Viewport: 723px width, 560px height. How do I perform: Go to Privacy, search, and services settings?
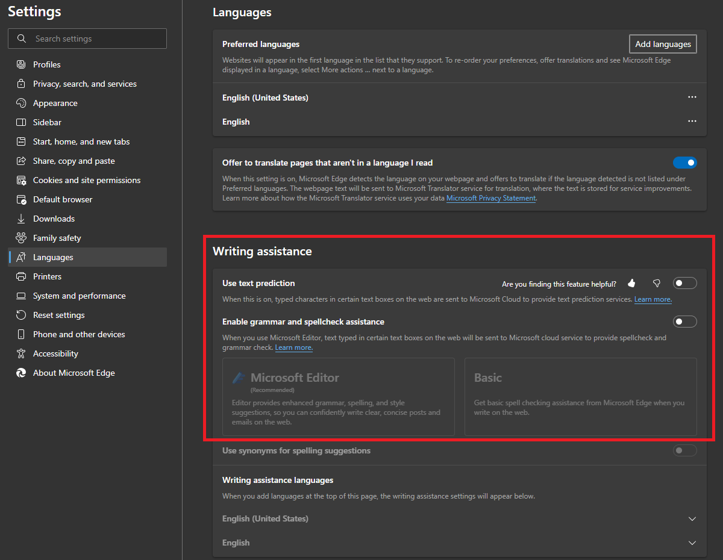[87, 84]
